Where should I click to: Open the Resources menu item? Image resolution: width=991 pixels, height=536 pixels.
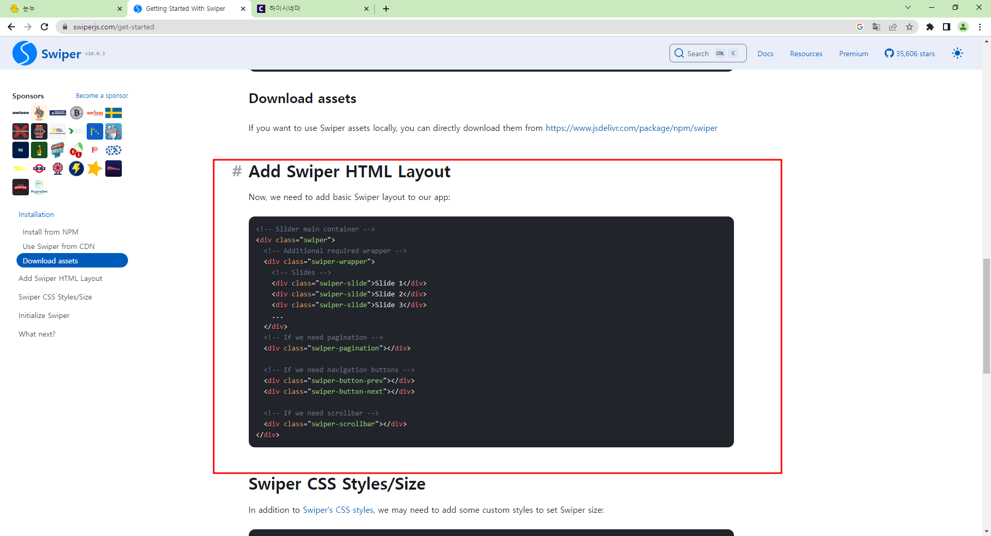click(x=806, y=54)
